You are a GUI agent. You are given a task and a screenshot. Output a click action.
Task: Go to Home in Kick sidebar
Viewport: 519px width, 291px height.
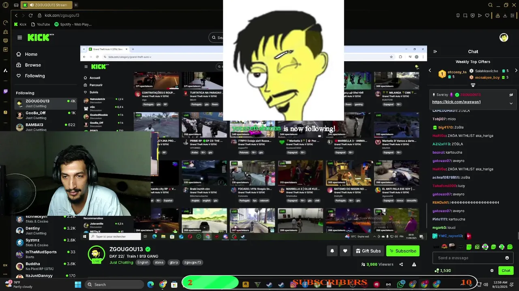[x=27, y=54]
